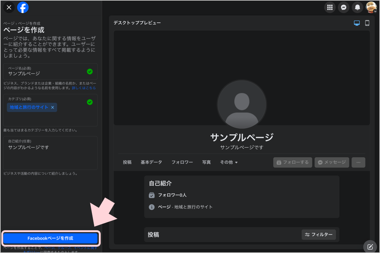This screenshot has height=253, width=380.
Task: Click the ページ名 input field
Action: pyautogui.click(x=47, y=73)
